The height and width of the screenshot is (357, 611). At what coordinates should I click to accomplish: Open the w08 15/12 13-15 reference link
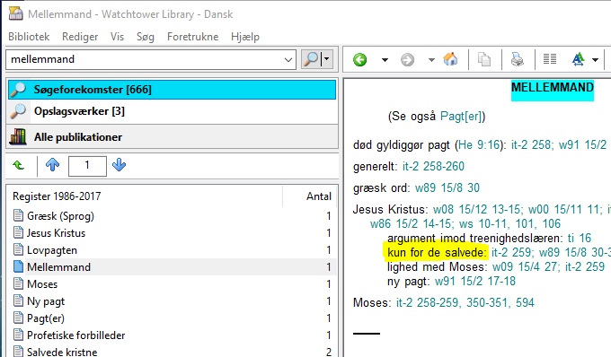(x=476, y=210)
